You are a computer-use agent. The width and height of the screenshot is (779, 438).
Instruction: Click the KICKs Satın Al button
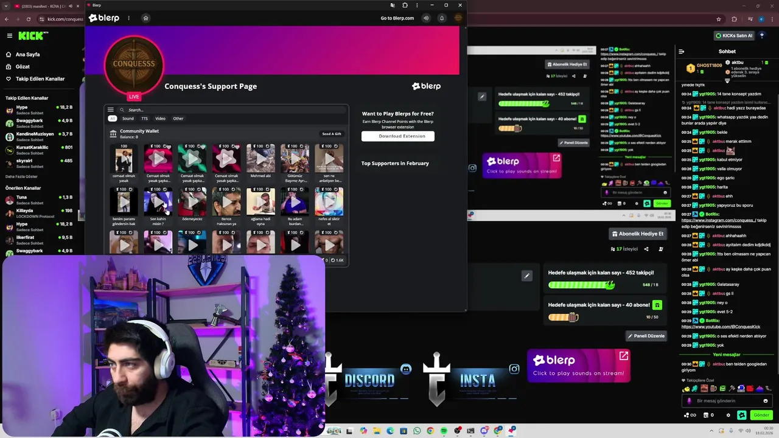point(734,36)
